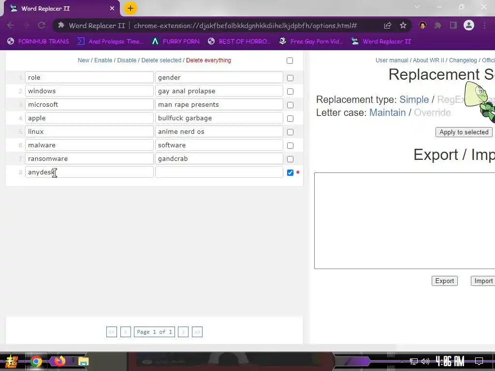
Task: Click the browser forward arrow
Action: [x=26, y=25]
